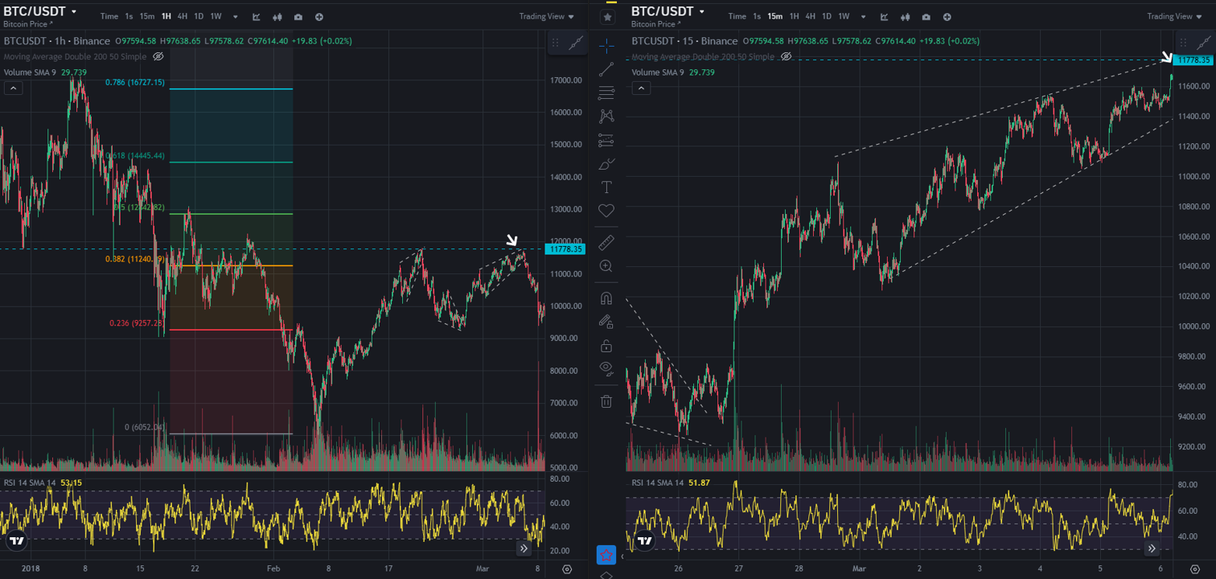This screenshot has width=1216, height=579.
Task: Select the Text annotation tool
Action: click(x=606, y=187)
